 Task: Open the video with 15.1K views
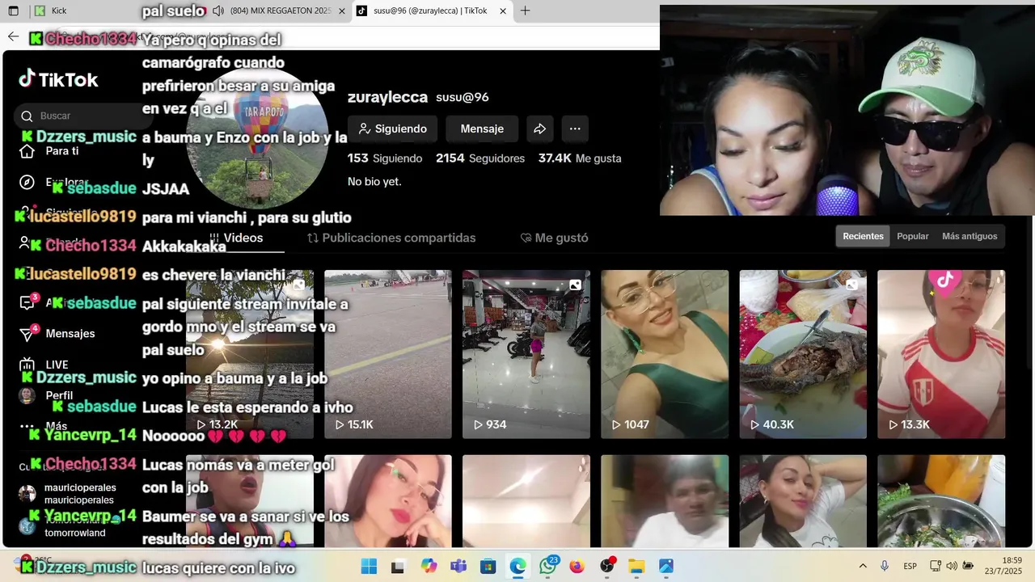tap(388, 354)
